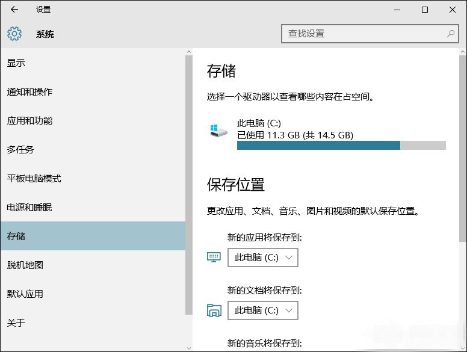Select 通知和操作 in the sidebar
This screenshot has width=467, height=352.
29,92
